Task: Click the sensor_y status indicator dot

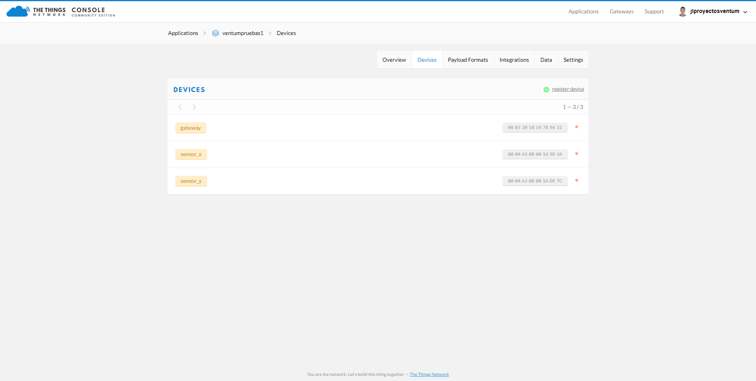Action: point(576,180)
